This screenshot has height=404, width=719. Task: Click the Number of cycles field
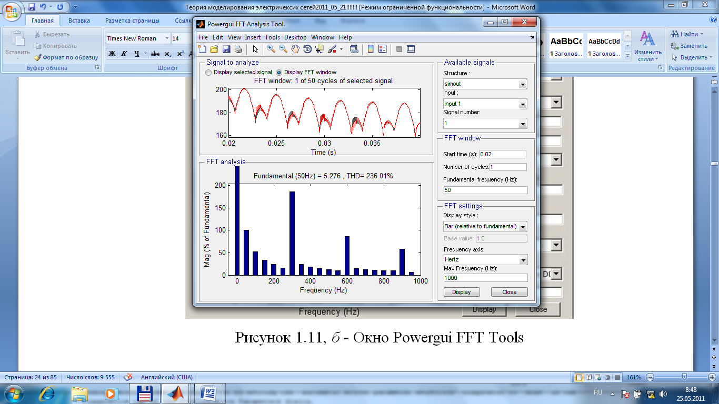pyautogui.click(x=508, y=167)
